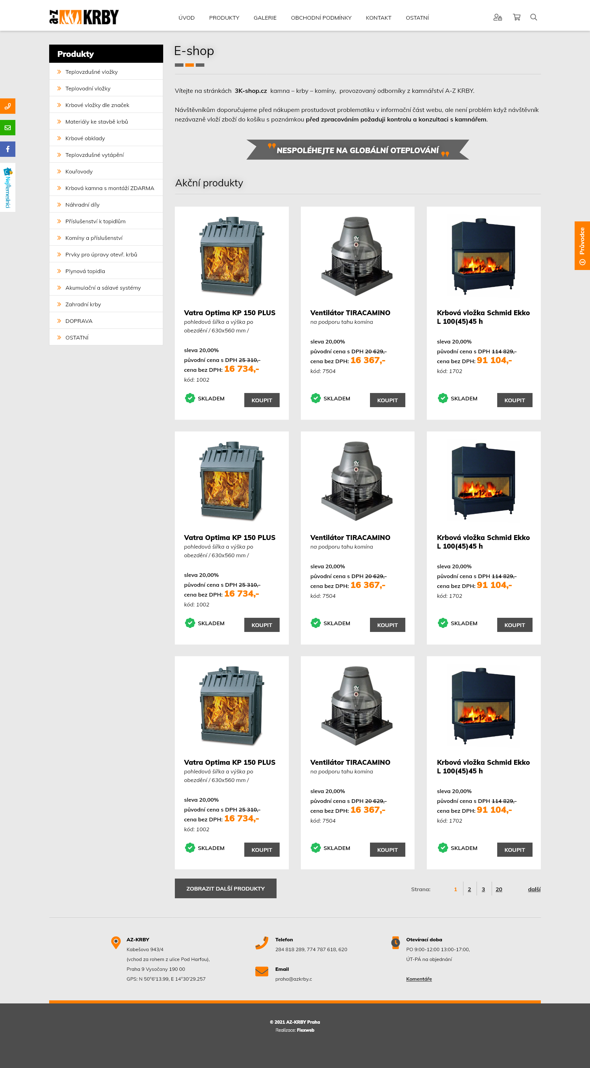590x1068 pixels.
Task: Open DOPRAVA sidebar item
Action: tap(106, 320)
